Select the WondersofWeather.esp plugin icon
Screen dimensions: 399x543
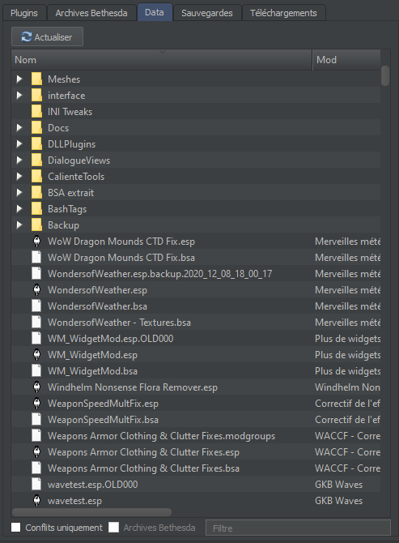tap(36, 290)
